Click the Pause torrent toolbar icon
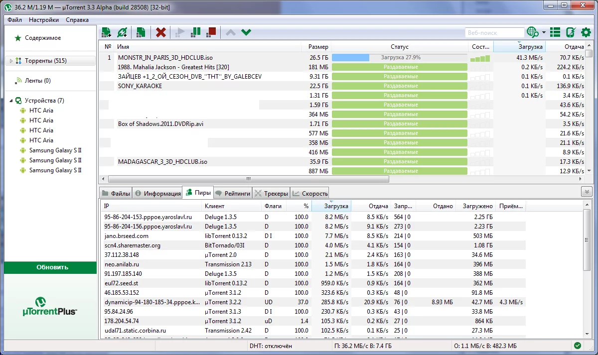This screenshot has height=355, width=598. coord(196,32)
